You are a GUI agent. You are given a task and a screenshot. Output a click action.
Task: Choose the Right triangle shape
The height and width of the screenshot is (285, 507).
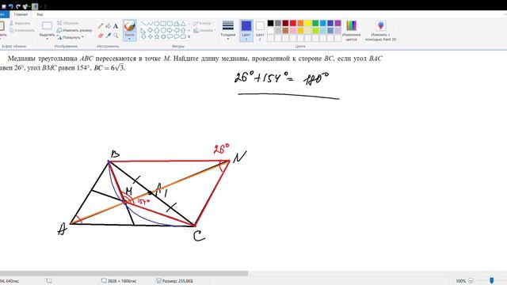point(143,30)
